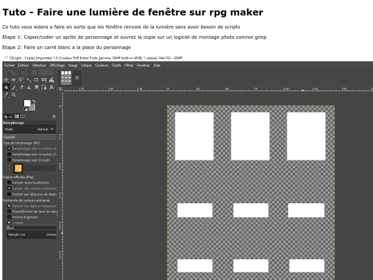Select the Color Picker tool

[x=6, y=95]
